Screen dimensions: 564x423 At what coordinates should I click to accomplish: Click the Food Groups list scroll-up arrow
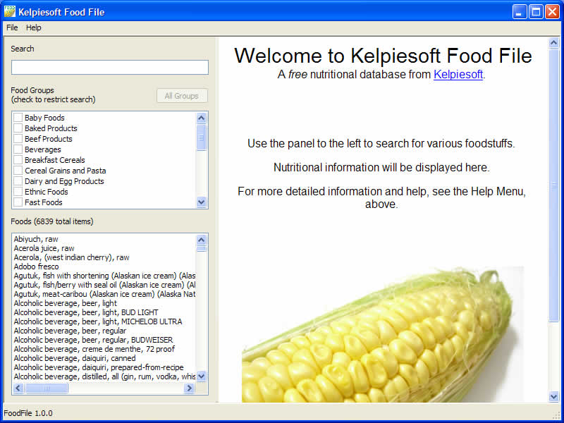[x=202, y=118]
